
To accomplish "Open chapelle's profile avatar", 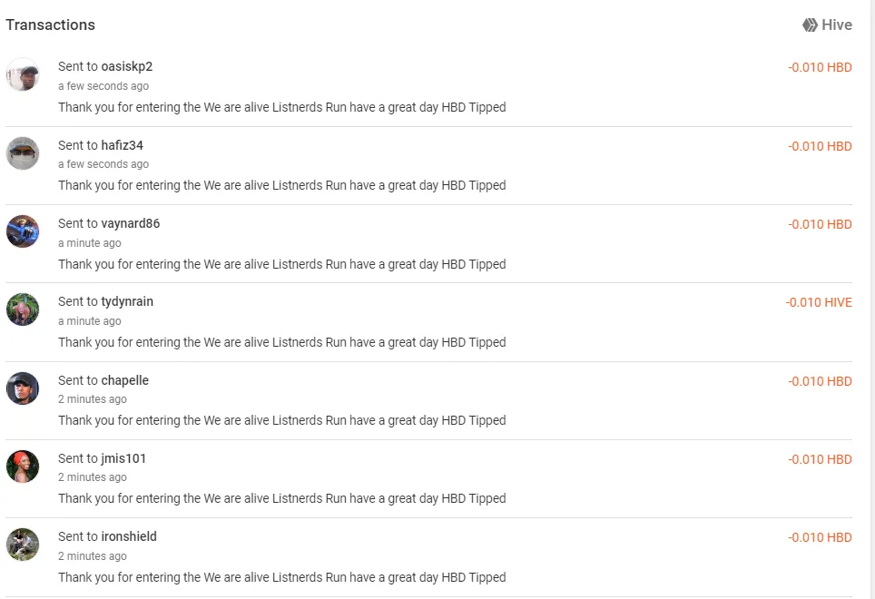I will [23, 388].
